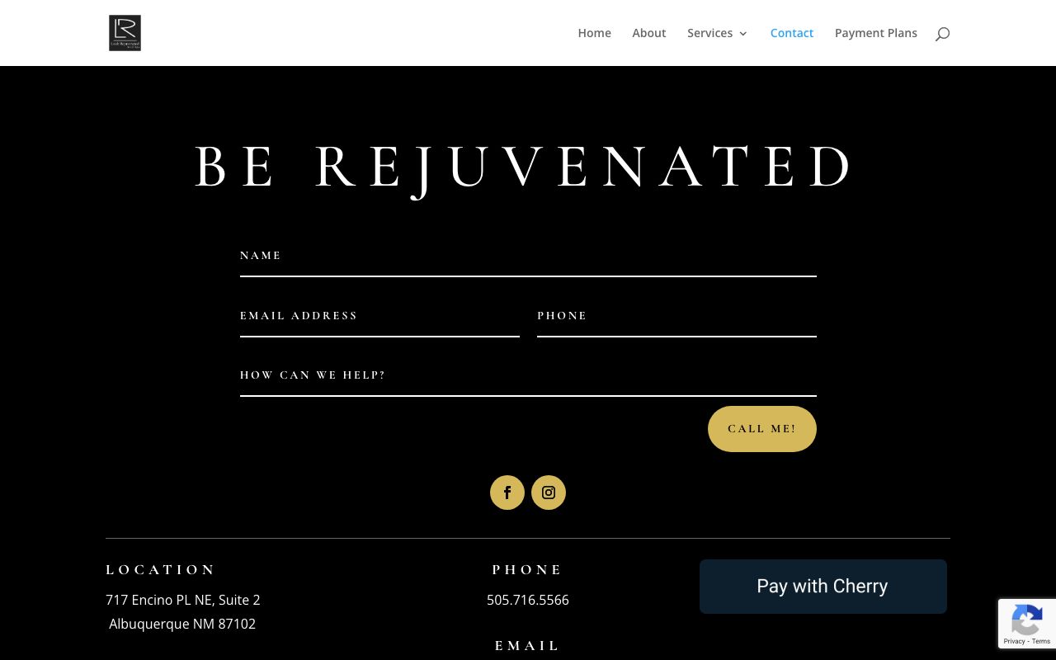Focus the Email Address field
The width and height of the screenshot is (1056, 660).
[379, 323]
